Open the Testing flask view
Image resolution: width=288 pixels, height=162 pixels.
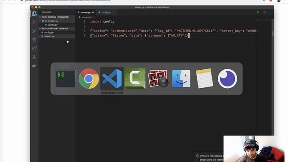[x=34, y=57]
